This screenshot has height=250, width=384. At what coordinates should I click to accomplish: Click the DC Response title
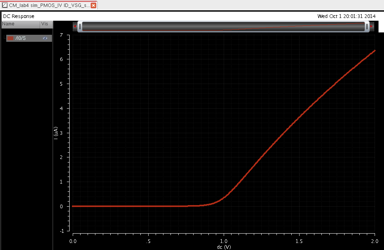tap(19, 16)
